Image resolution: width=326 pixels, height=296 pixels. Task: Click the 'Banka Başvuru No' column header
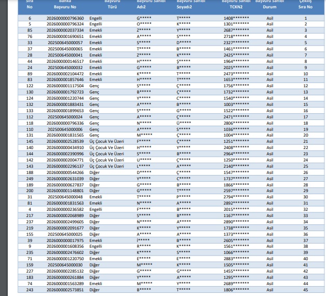point(65,5)
